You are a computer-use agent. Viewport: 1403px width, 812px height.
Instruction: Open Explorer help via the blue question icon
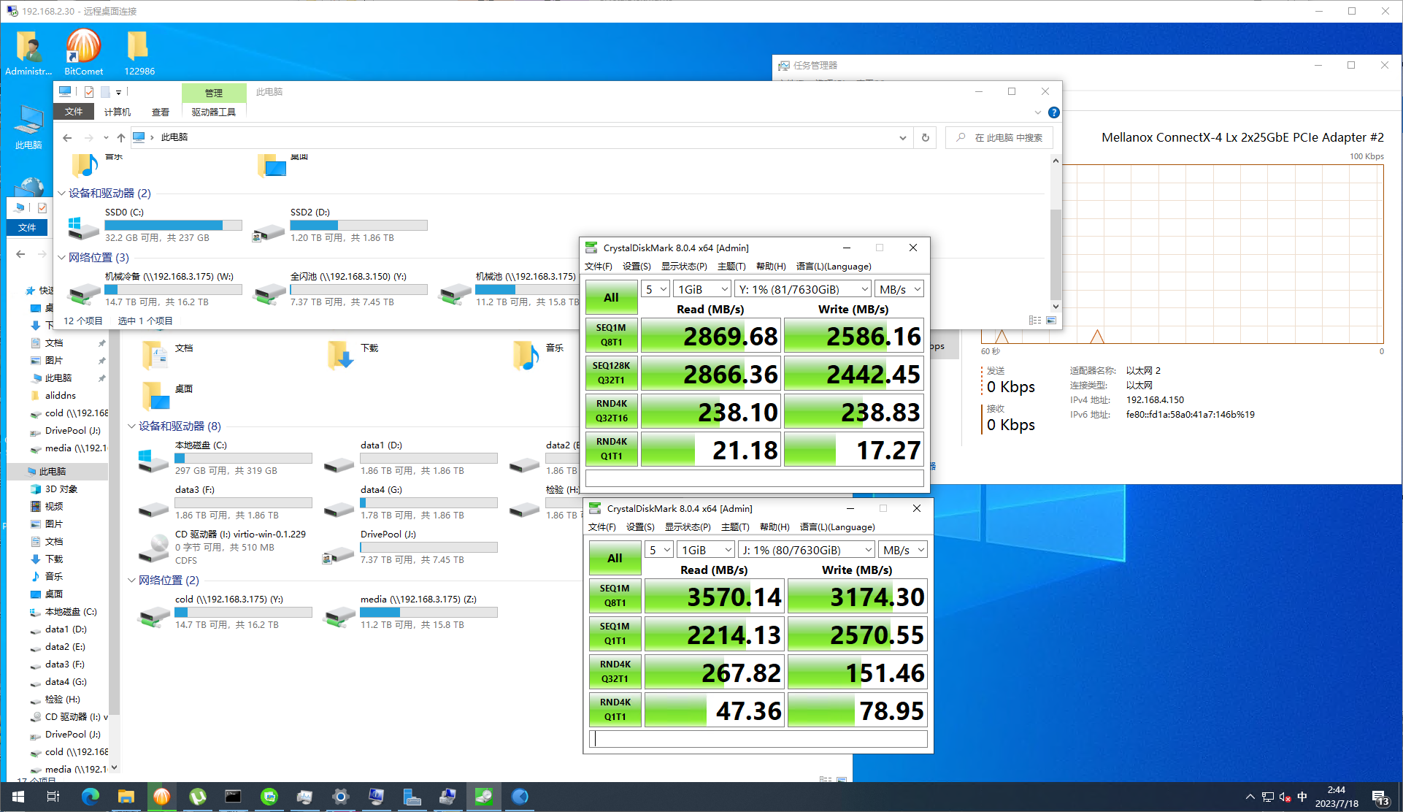[1054, 112]
